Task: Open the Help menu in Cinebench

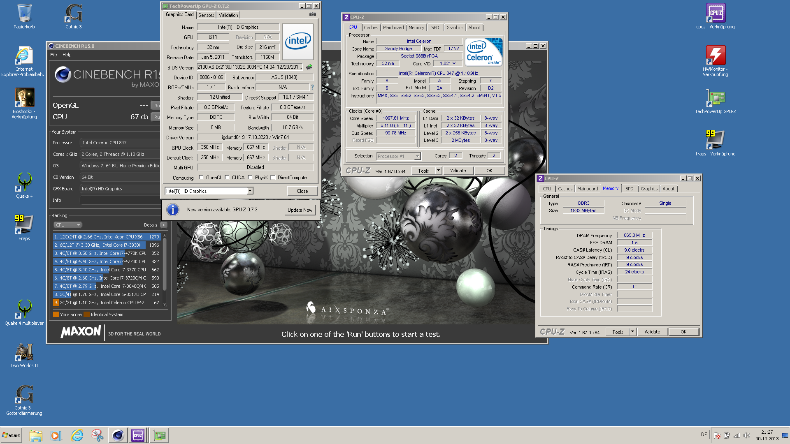Action: [x=67, y=55]
